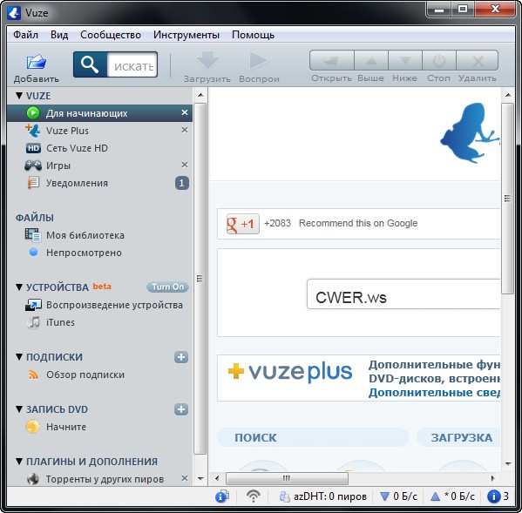This screenshot has height=513, width=522.
Task: Click the Vuze Plus frog icon in sidebar
Action: pyautogui.click(x=33, y=131)
